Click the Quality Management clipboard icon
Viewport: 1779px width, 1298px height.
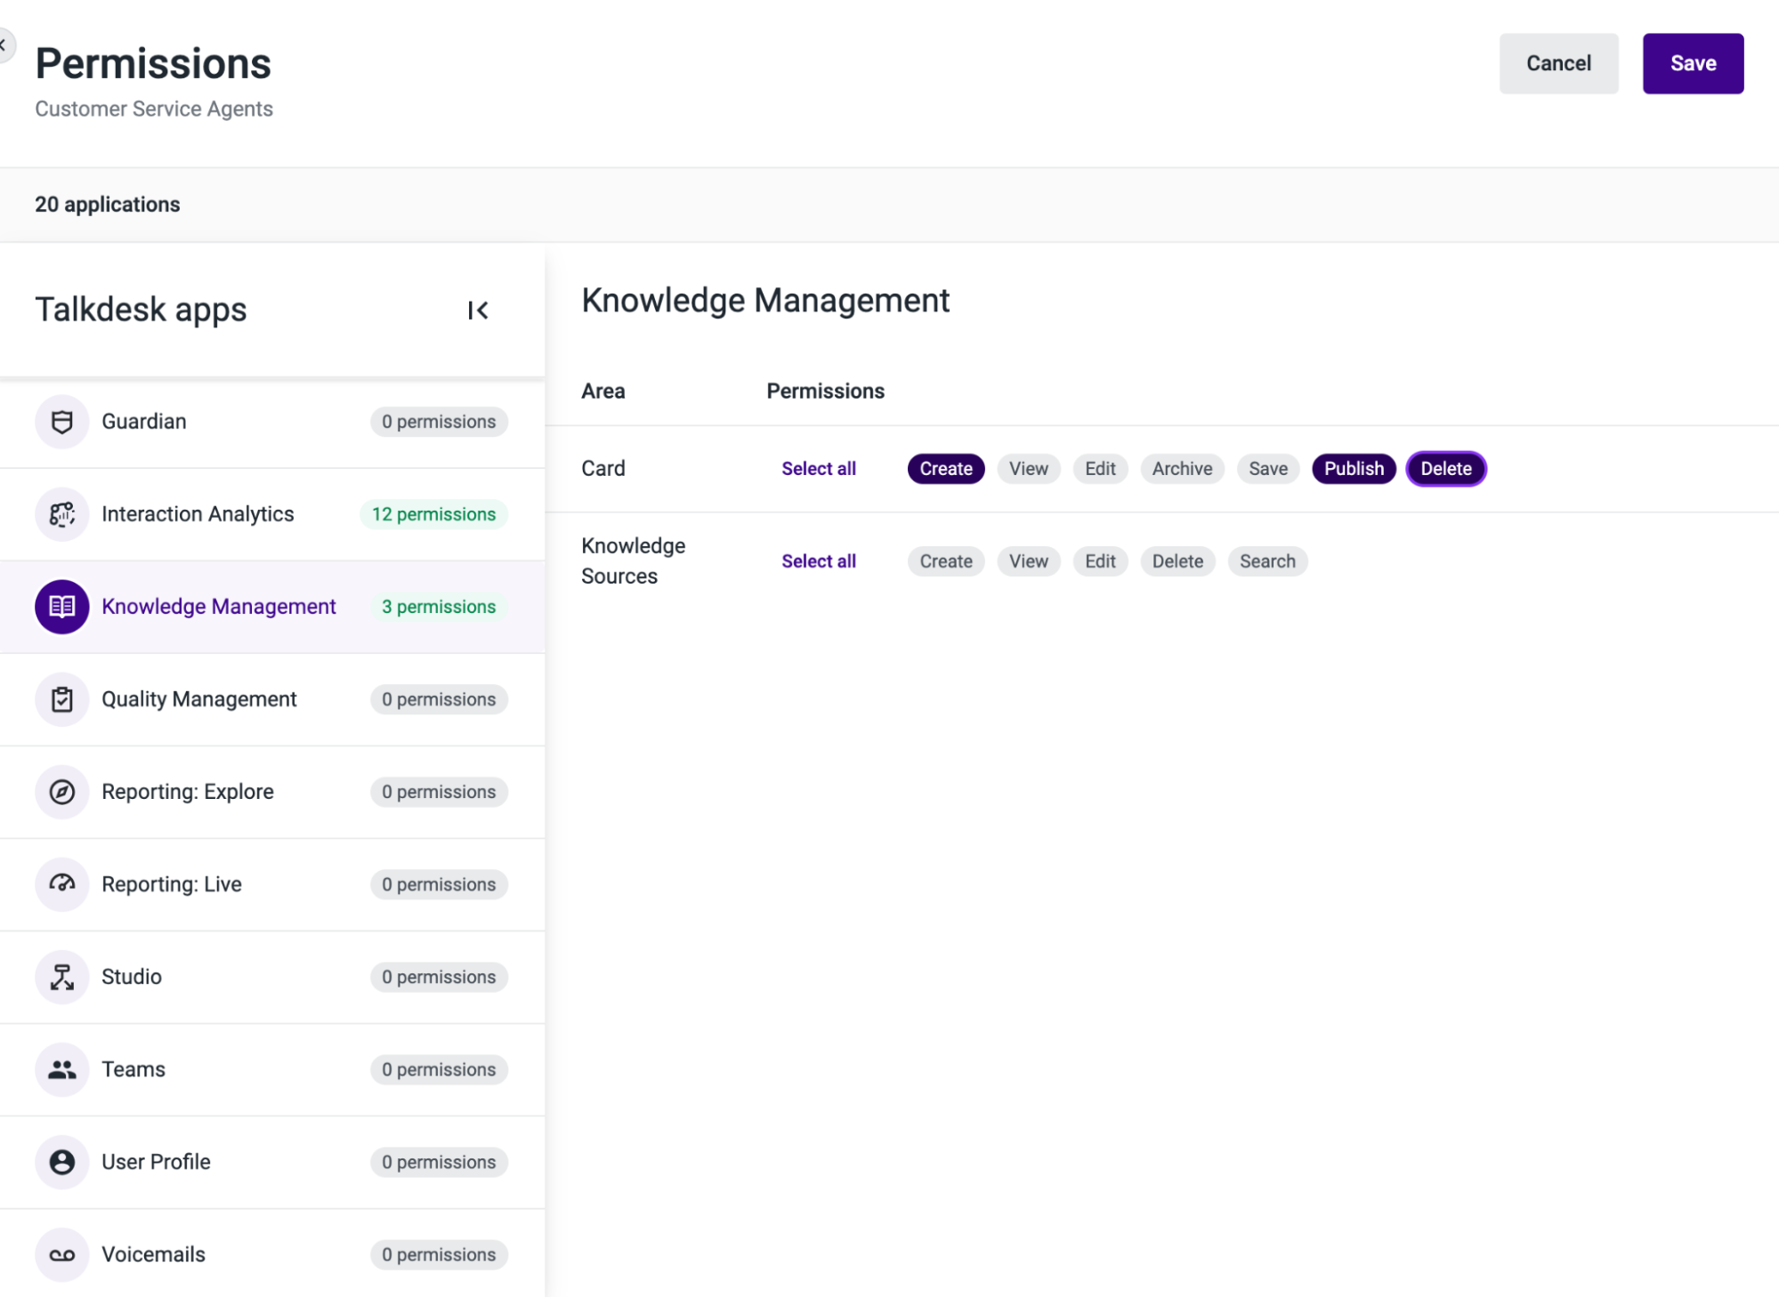(61, 699)
